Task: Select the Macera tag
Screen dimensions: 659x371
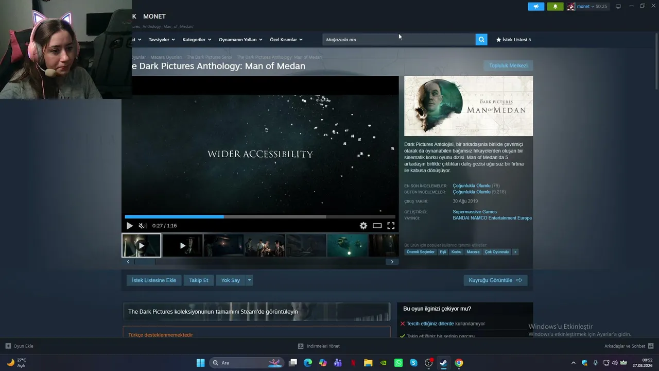Action: point(473,252)
